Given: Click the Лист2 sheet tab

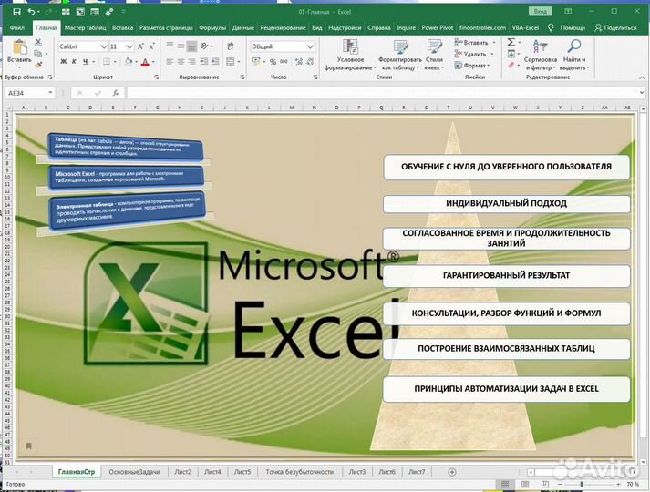Looking at the screenshot, I should coord(183,472).
